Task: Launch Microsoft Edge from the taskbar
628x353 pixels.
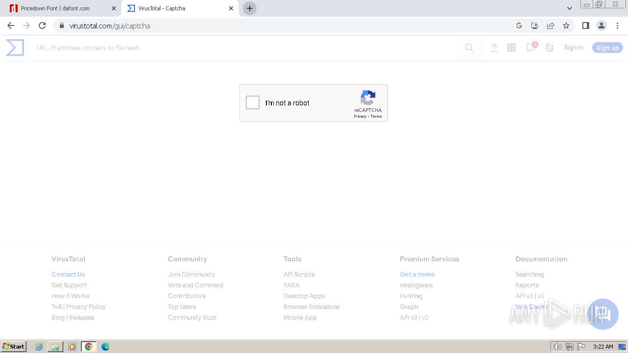Action: click(105, 347)
